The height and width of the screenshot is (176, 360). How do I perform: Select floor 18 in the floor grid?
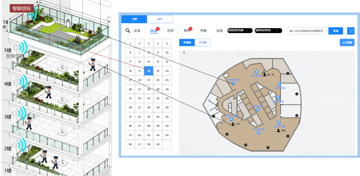tap(149, 71)
